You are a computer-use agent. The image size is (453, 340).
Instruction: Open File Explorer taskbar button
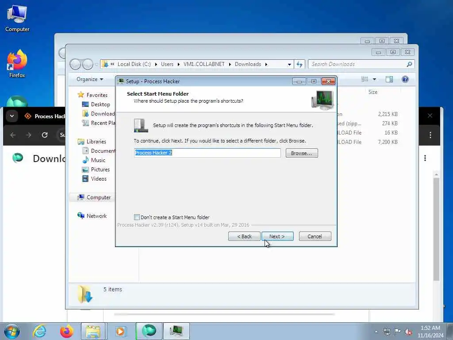[x=93, y=331]
